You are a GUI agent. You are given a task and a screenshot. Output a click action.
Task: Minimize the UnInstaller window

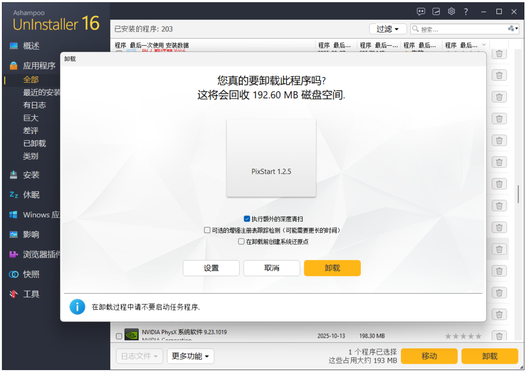[x=484, y=12]
